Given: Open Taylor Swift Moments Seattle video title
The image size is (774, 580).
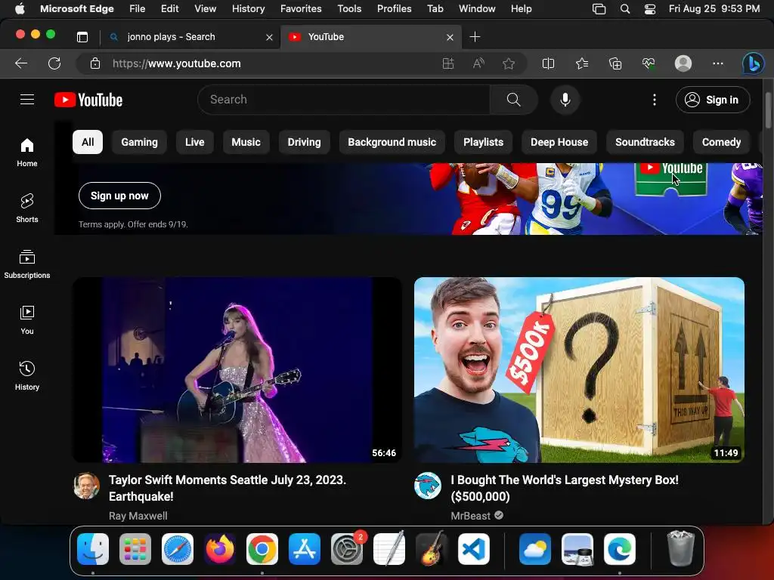Looking at the screenshot, I should coord(227,488).
